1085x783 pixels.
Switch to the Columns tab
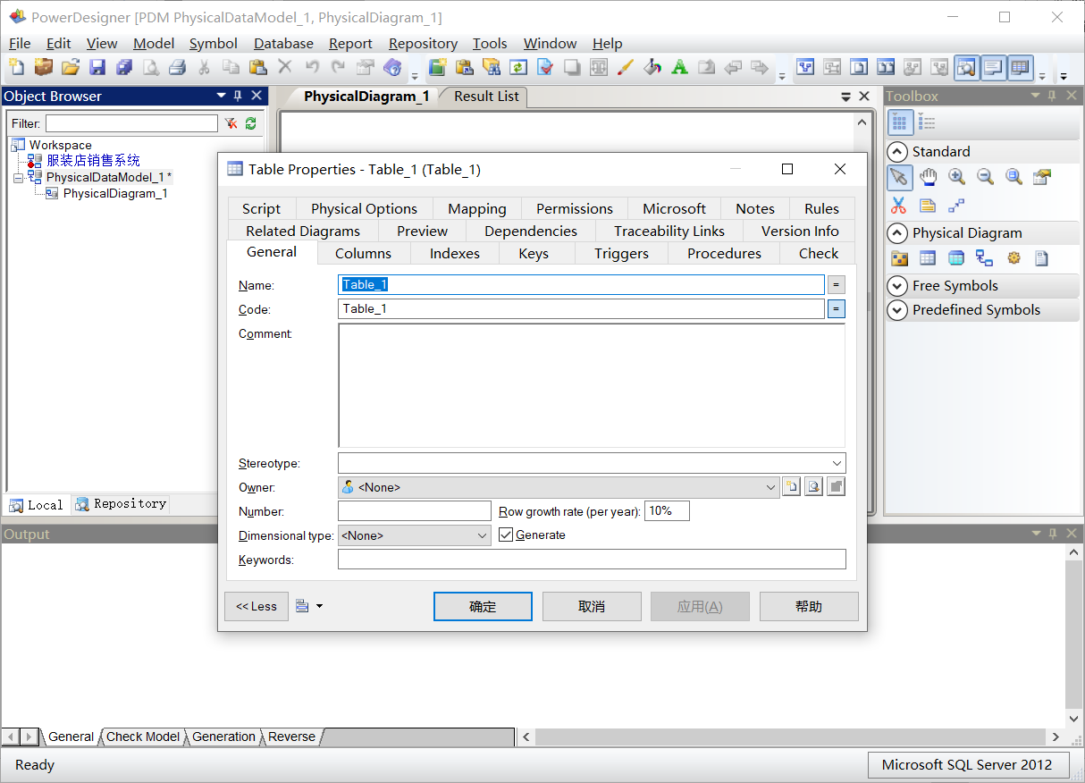pos(362,253)
